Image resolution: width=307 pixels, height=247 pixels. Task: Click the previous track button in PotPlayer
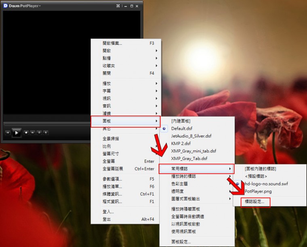8,133
